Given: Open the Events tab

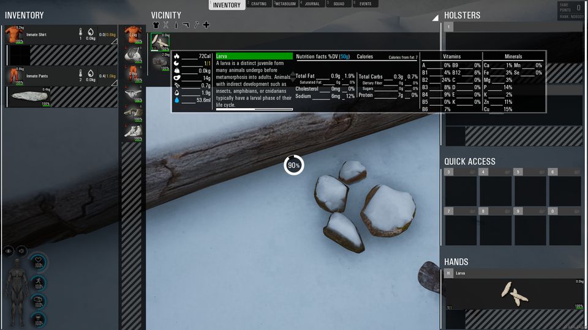Looking at the screenshot, I should click(x=365, y=4).
